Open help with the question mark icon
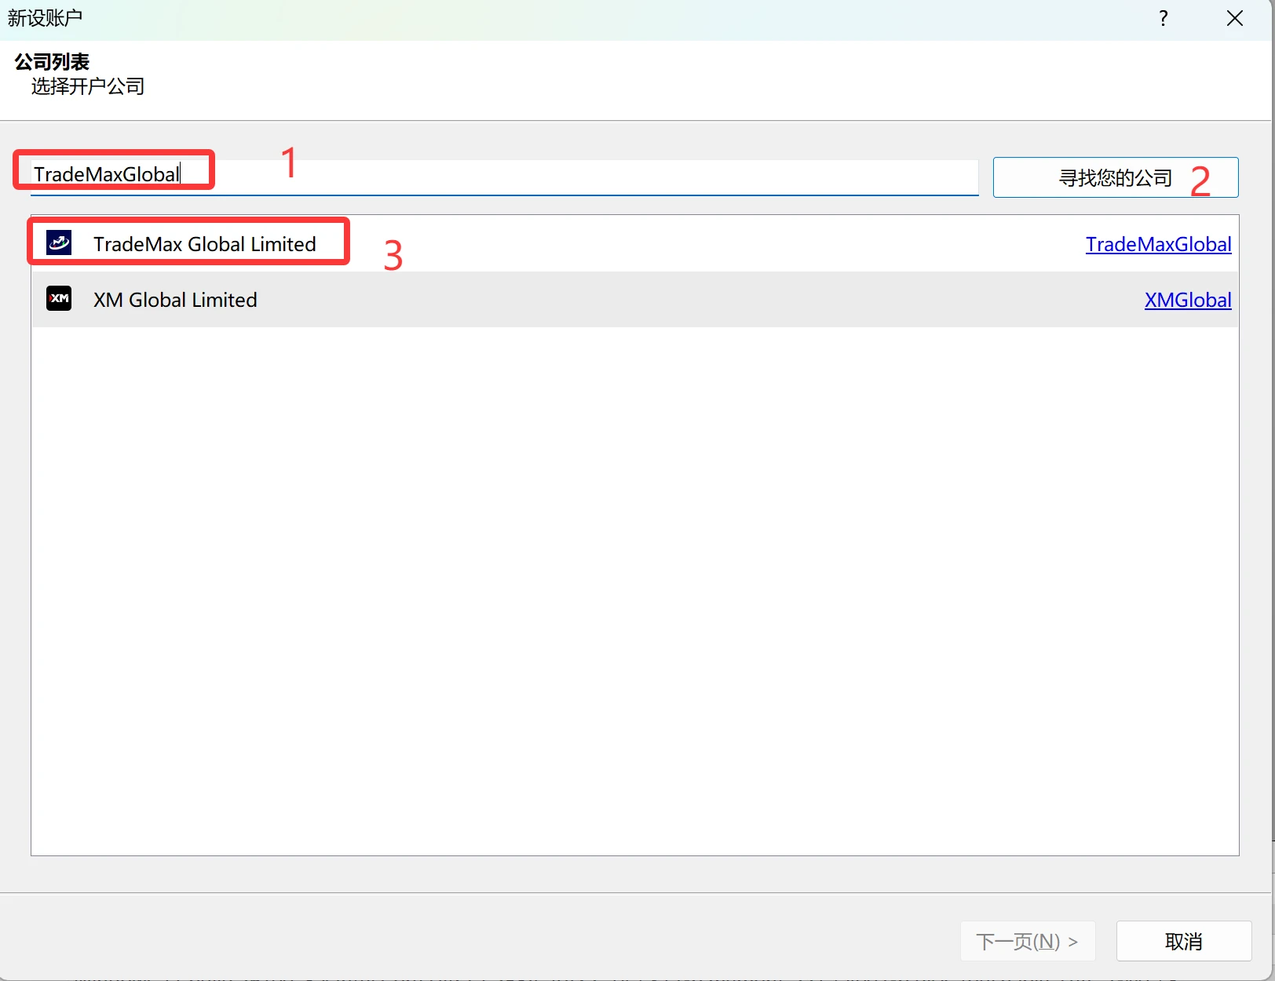 click(1163, 18)
